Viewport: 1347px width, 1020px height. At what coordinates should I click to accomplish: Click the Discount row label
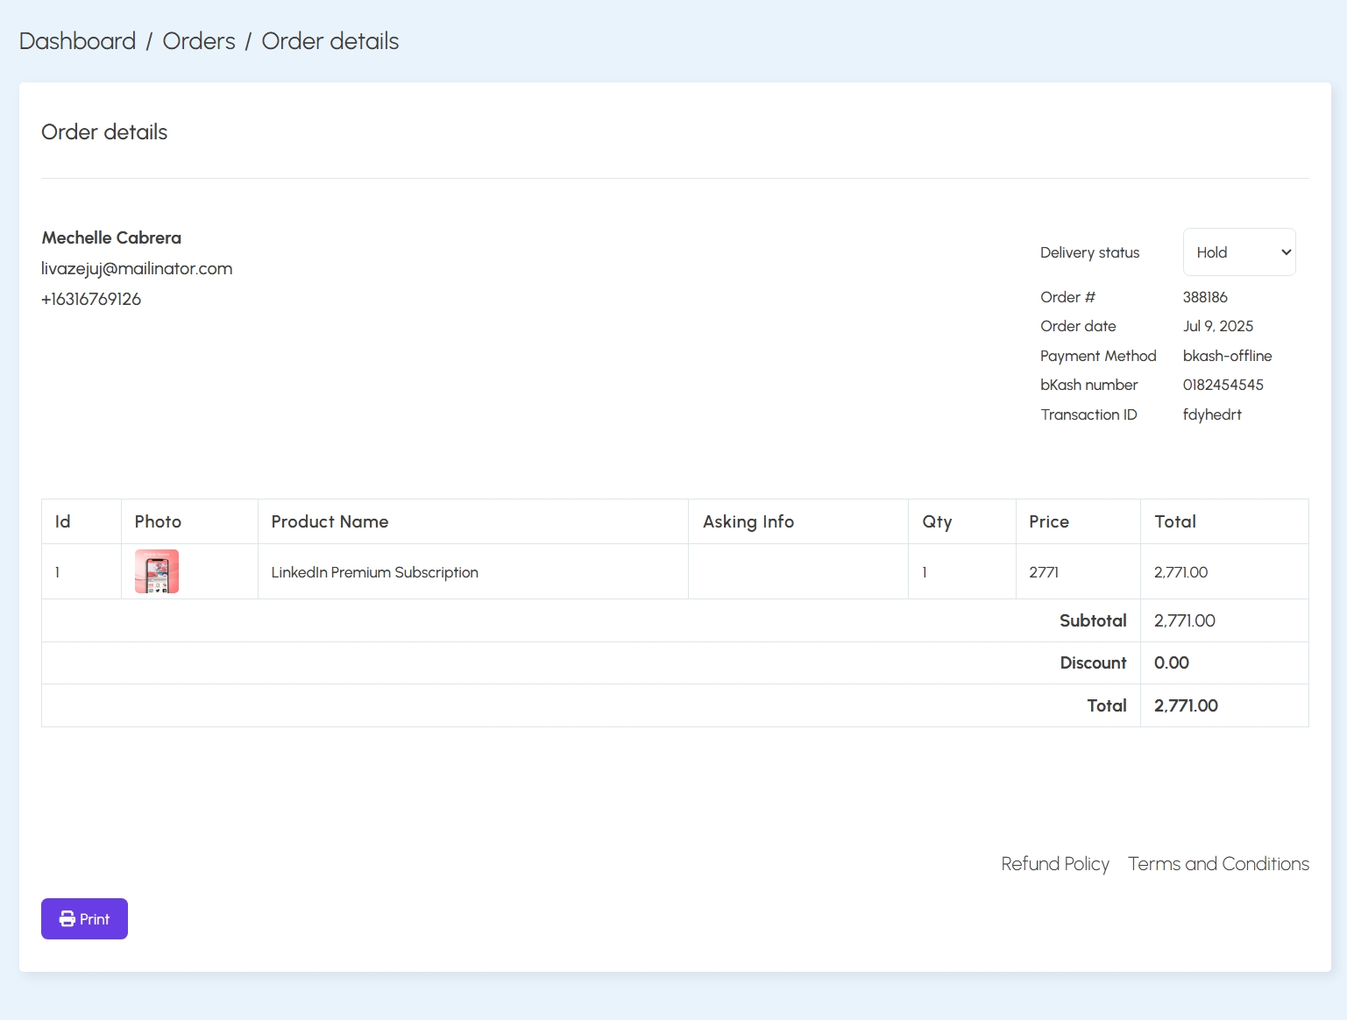click(x=1094, y=662)
